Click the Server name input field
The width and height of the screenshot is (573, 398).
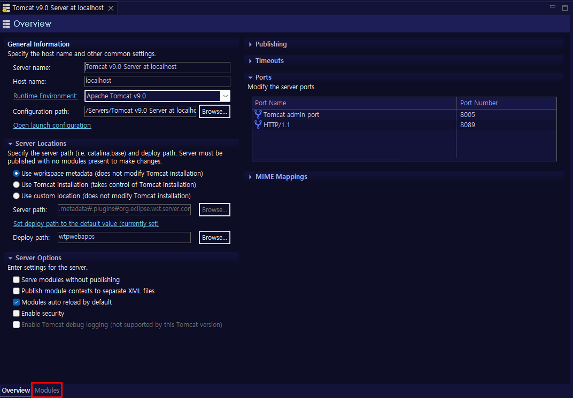coord(157,67)
